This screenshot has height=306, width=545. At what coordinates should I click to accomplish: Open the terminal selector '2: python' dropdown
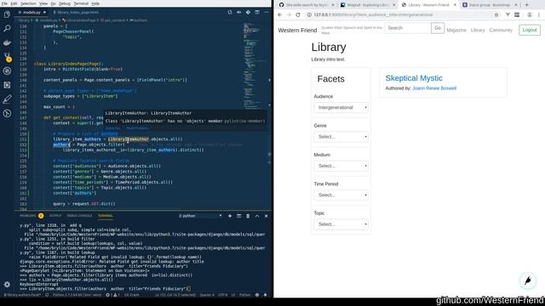point(200,216)
